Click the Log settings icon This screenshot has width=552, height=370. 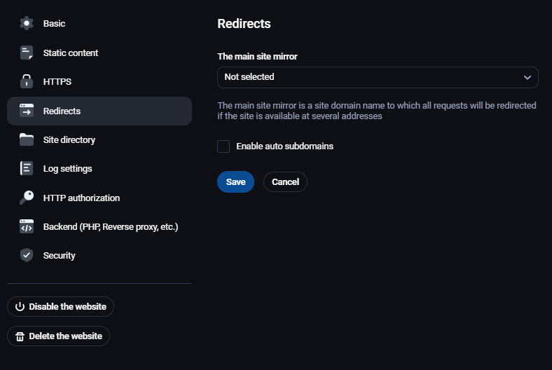coord(27,168)
